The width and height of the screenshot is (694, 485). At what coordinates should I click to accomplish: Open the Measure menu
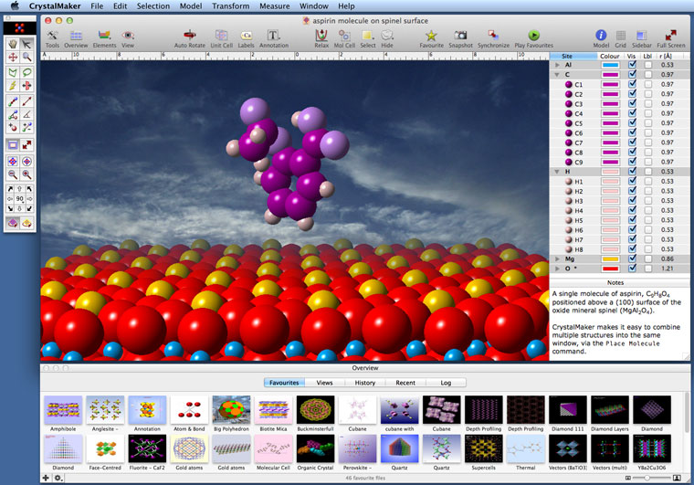point(275,6)
